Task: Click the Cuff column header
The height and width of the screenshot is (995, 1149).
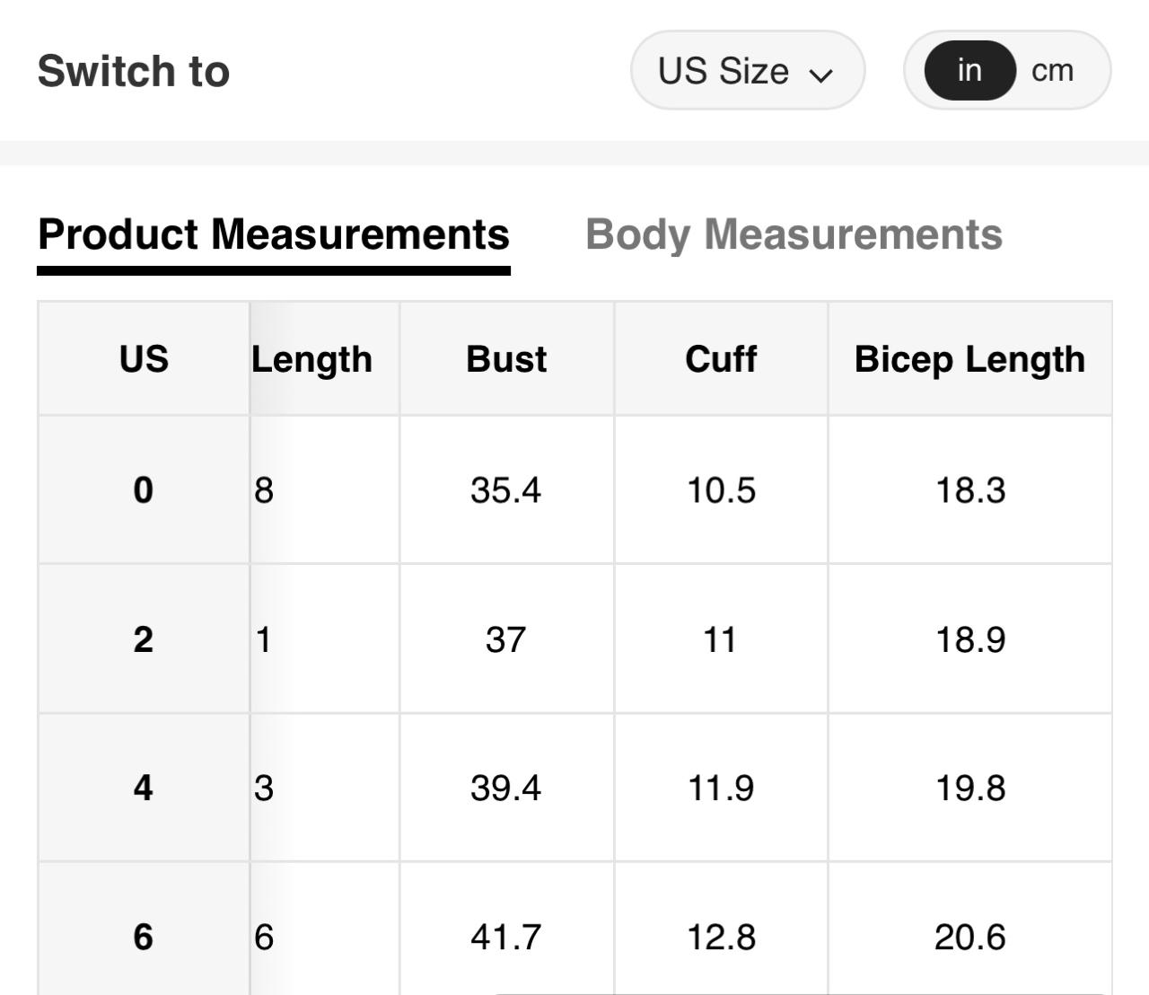Action: click(x=721, y=359)
